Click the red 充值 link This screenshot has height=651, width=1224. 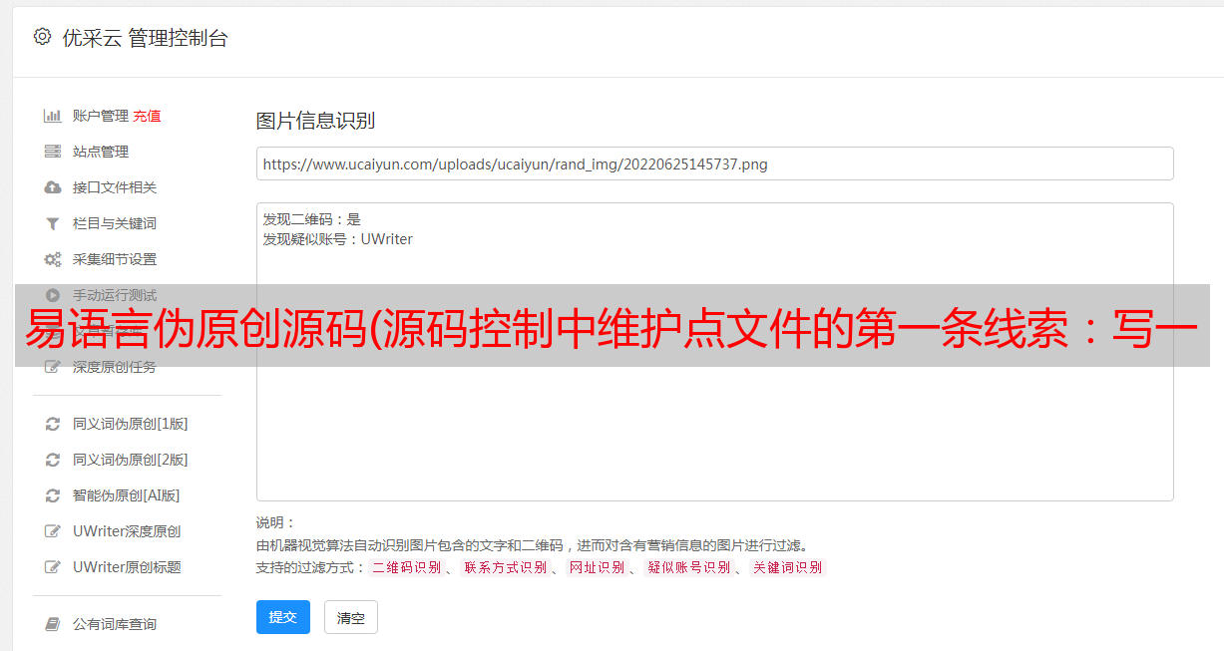tap(147, 116)
